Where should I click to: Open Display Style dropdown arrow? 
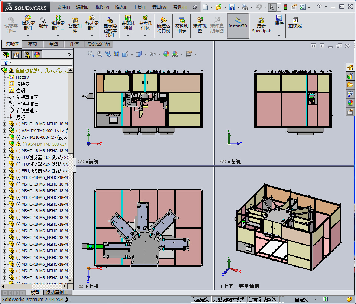tap(146, 54)
